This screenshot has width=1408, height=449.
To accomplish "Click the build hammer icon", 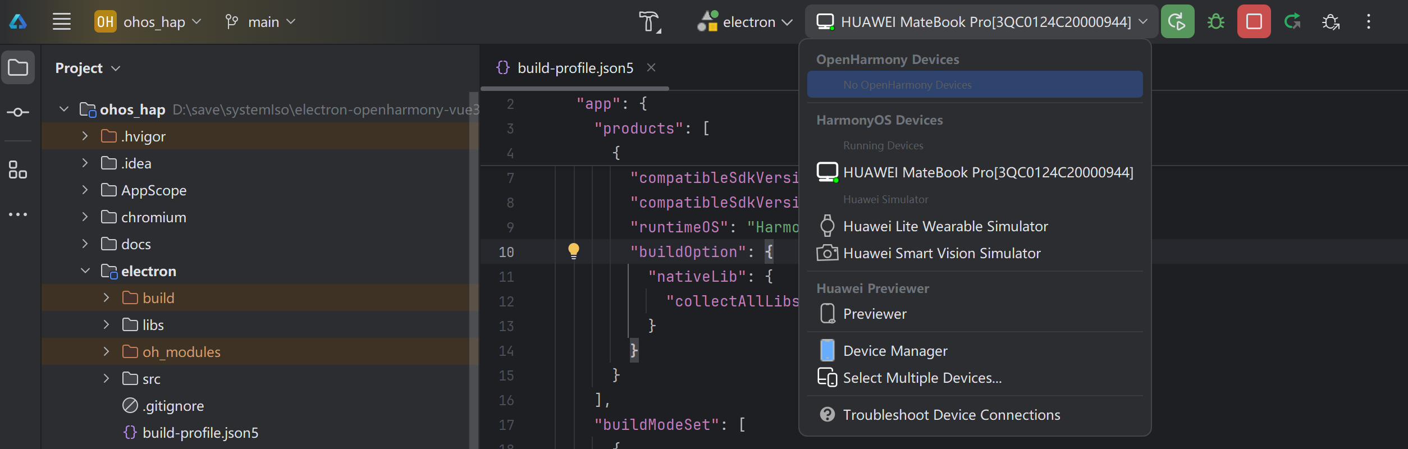I will pyautogui.click(x=650, y=22).
